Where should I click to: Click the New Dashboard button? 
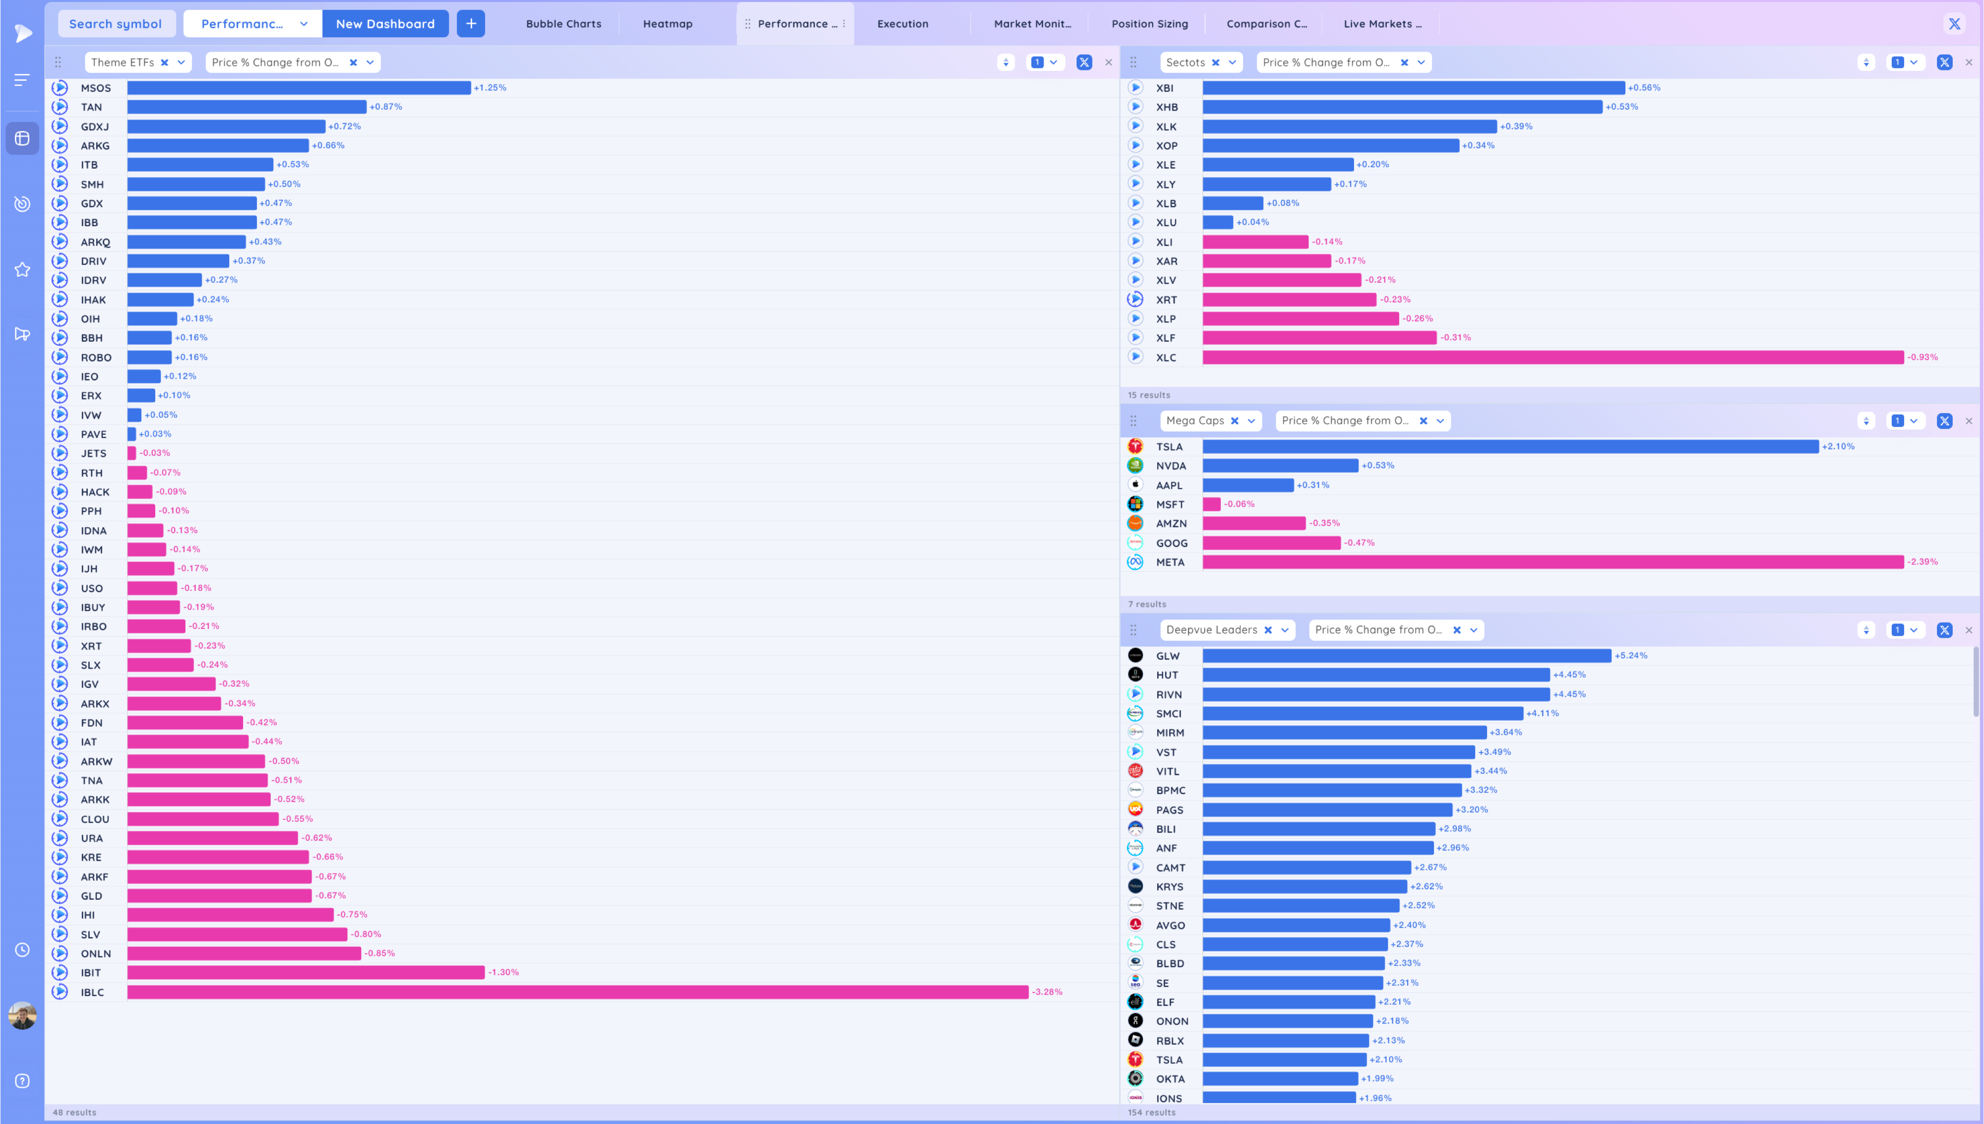click(x=385, y=24)
